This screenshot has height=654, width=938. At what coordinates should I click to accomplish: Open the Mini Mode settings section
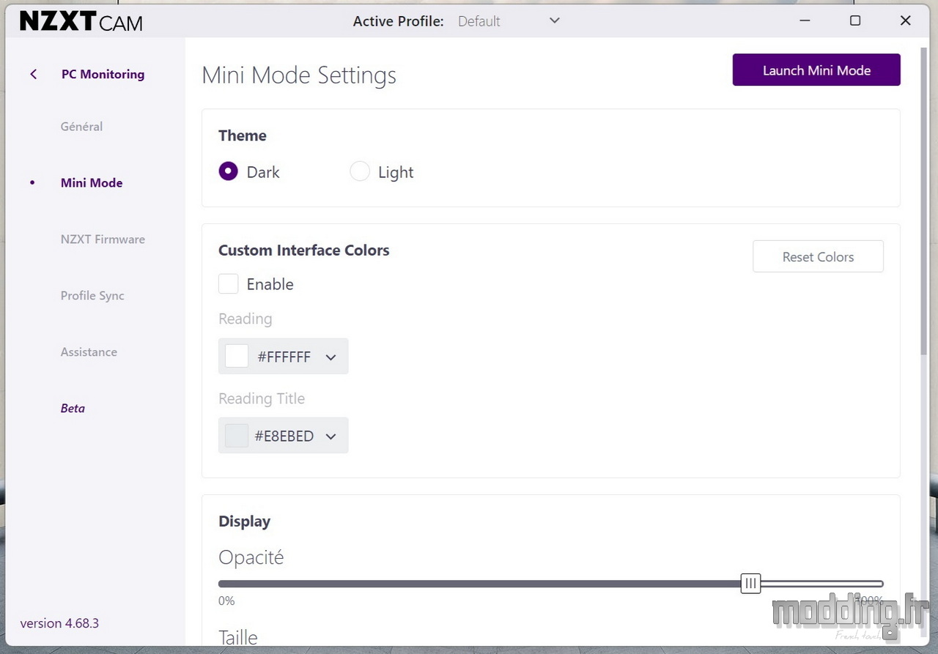[x=92, y=183]
